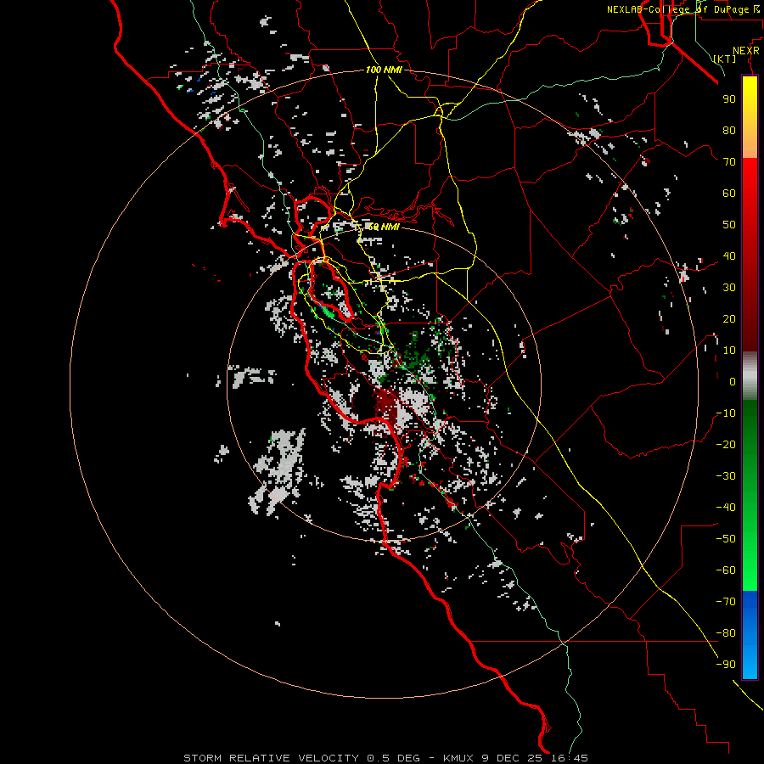Screen dimensions: 764x764
Task: Select the "-20" value on velocity scale
Action: 726,444
